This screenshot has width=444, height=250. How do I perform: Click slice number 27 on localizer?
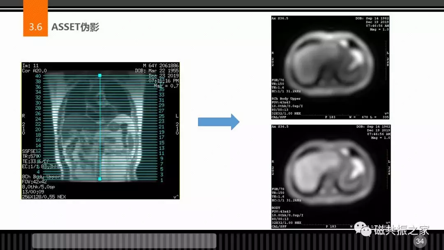point(162,111)
